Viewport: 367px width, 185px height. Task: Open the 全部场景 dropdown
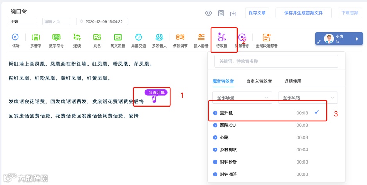pos(242,98)
